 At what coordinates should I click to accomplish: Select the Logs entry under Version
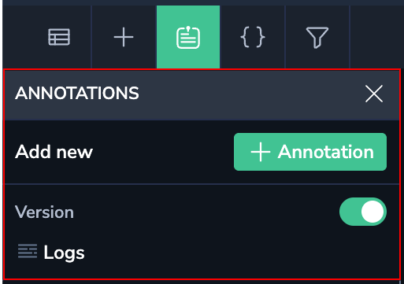(x=51, y=252)
